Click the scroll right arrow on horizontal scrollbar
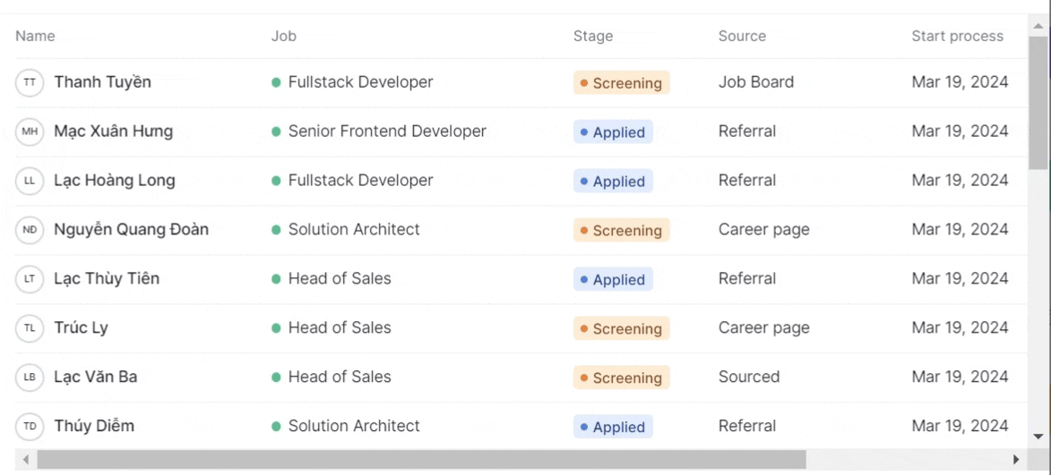Screen dimensions: 1051x475 [1016, 460]
